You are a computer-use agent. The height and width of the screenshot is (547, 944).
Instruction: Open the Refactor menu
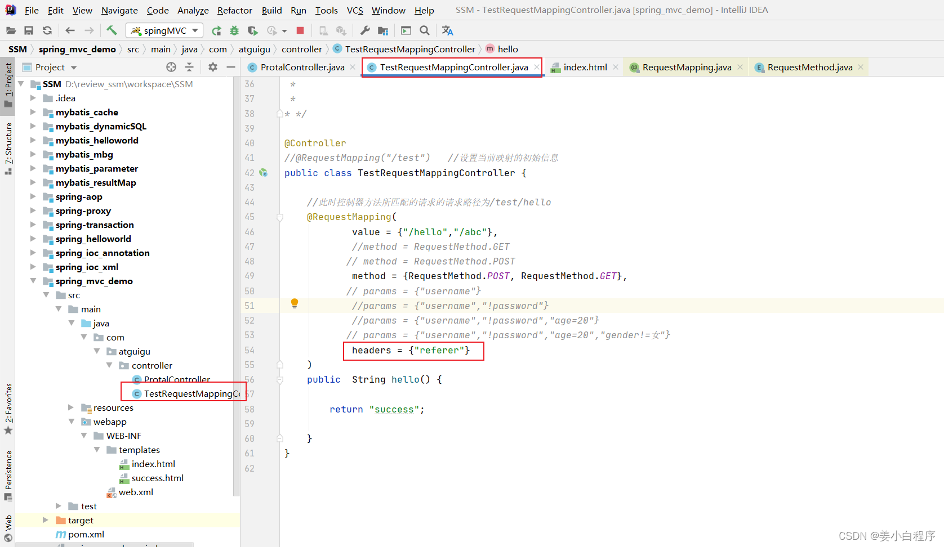pyautogui.click(x=235, y=10)
